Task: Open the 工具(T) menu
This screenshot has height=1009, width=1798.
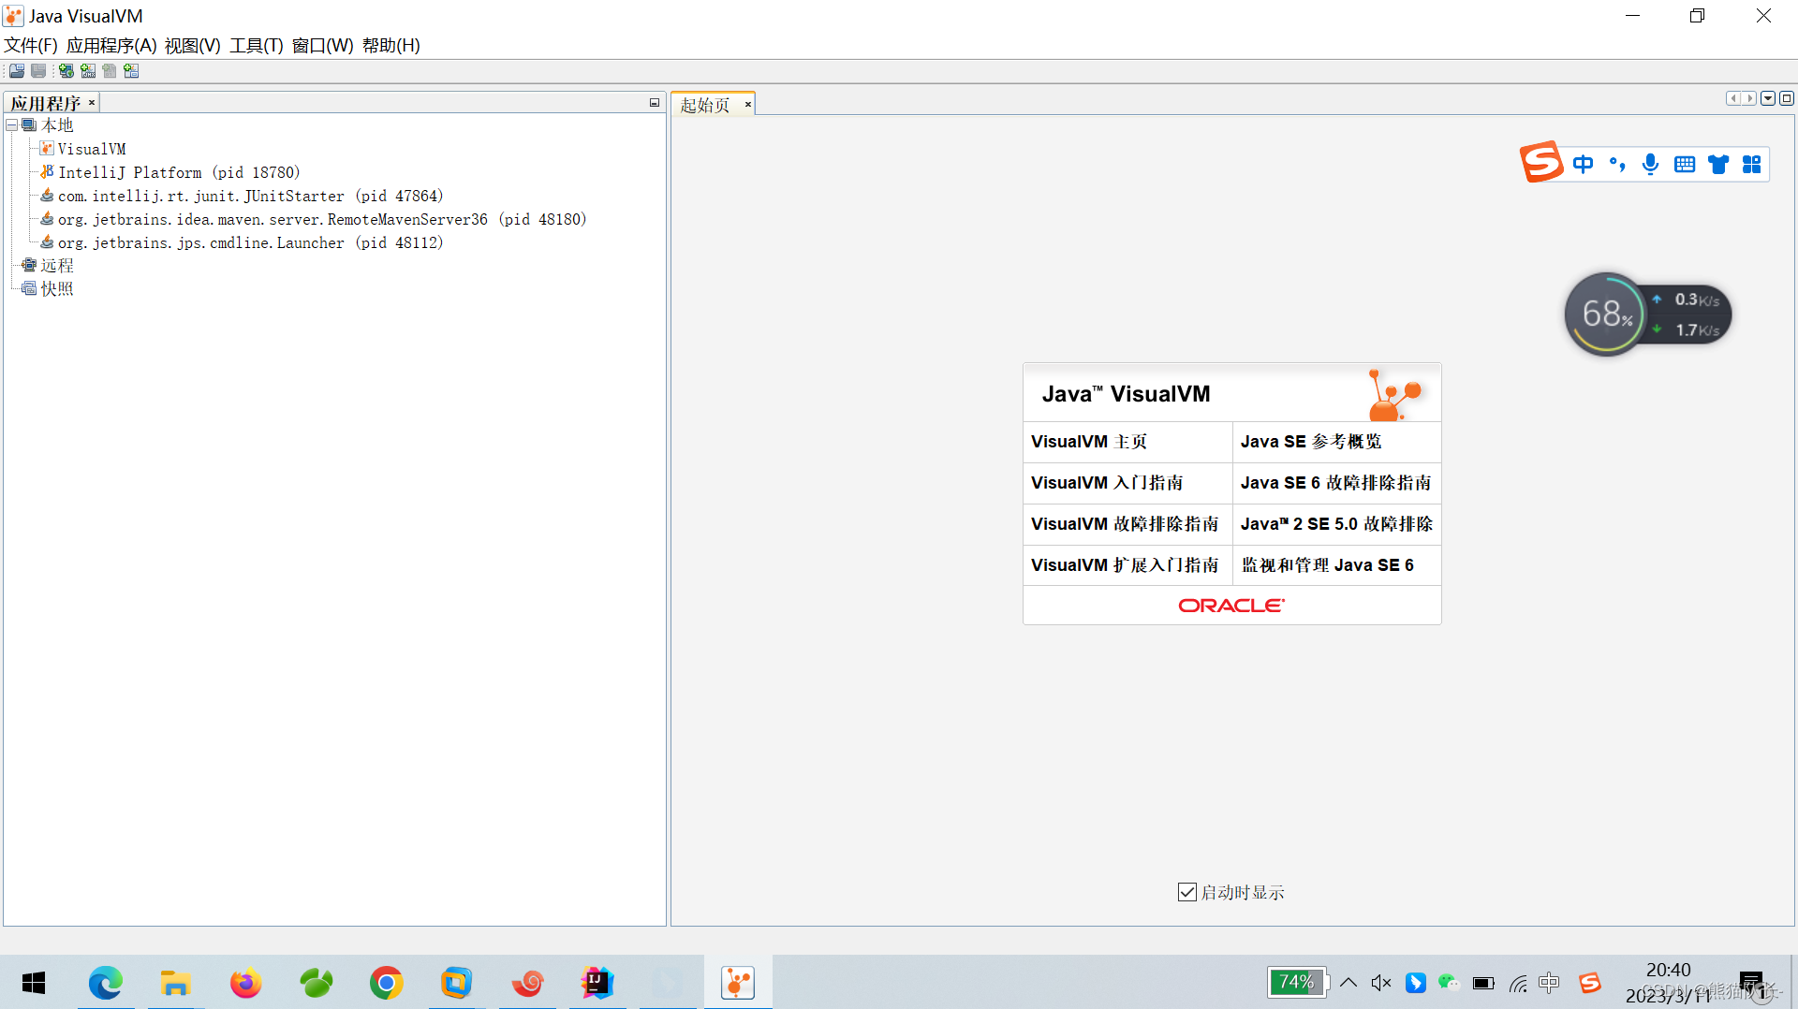Action: click(x=257, y=45)
